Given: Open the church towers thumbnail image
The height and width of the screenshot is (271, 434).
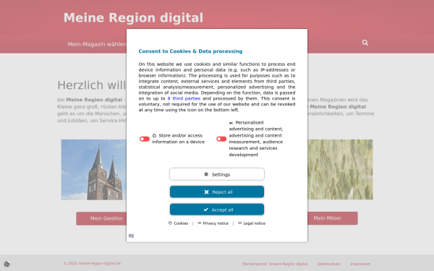Looking at the screenshot, I should pos(93,170).
